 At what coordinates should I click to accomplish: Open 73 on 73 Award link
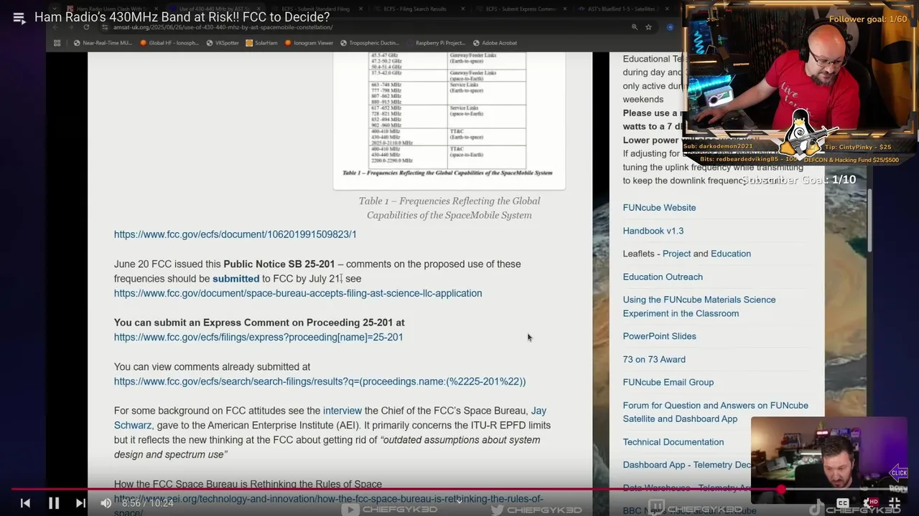(x=654, y=359)
